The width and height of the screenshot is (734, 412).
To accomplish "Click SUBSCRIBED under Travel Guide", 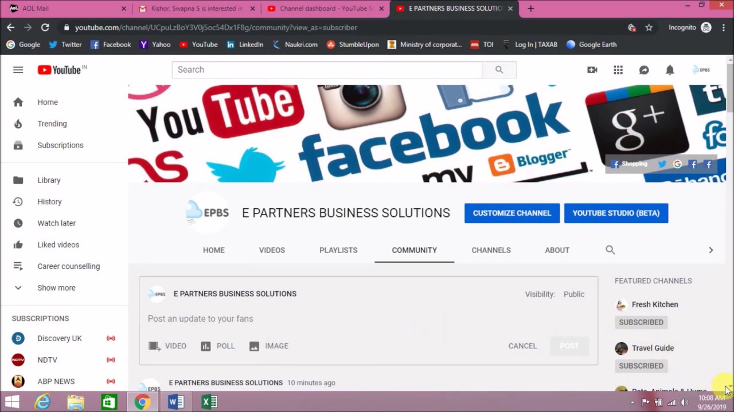I will click(641, 366).
